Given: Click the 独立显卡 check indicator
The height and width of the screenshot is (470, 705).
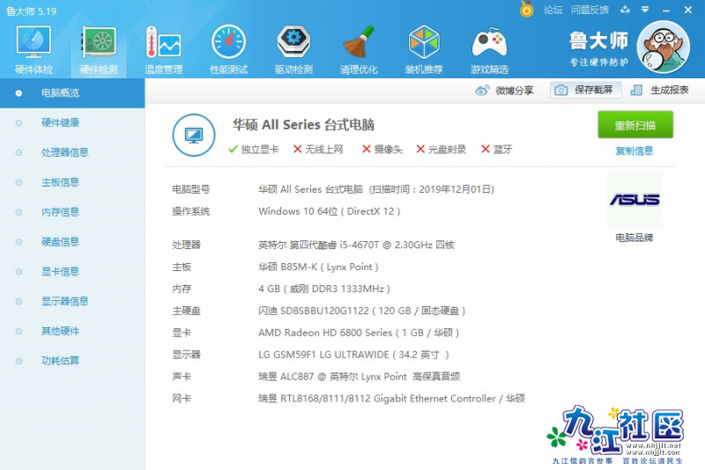Looking at the screenshot, I should [x=254, y=149].
